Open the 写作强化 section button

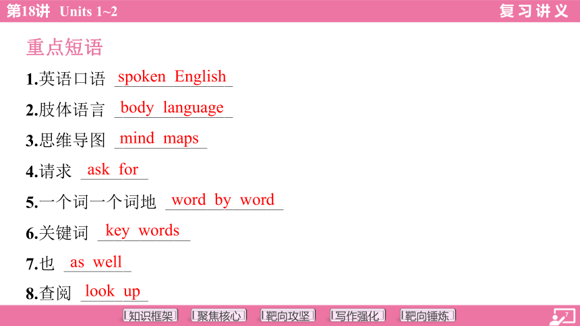coord(357,316)
